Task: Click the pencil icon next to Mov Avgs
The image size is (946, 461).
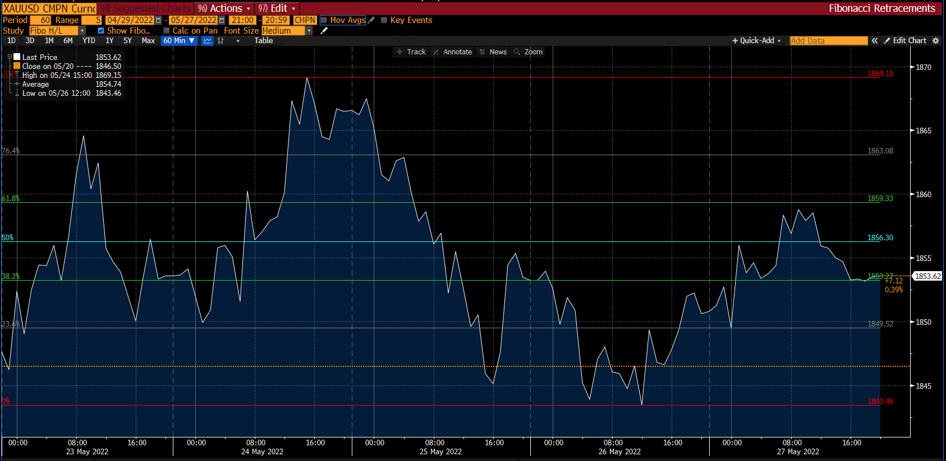Action: 371,20
